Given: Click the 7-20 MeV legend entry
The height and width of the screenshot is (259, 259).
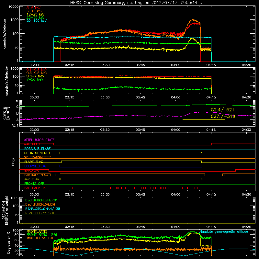Looking at the screenshot, I should (35, 79).
